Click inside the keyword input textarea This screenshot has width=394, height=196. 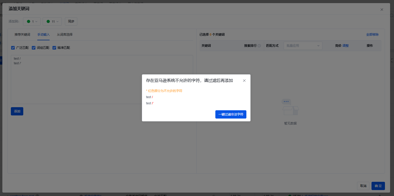coord(102,83)
